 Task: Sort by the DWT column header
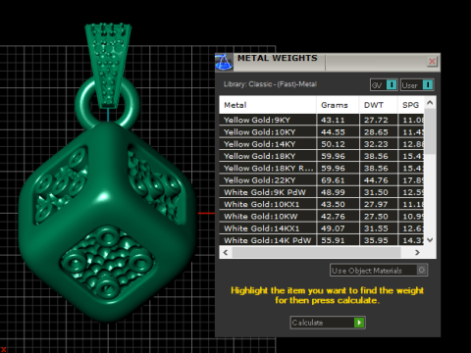379,105
